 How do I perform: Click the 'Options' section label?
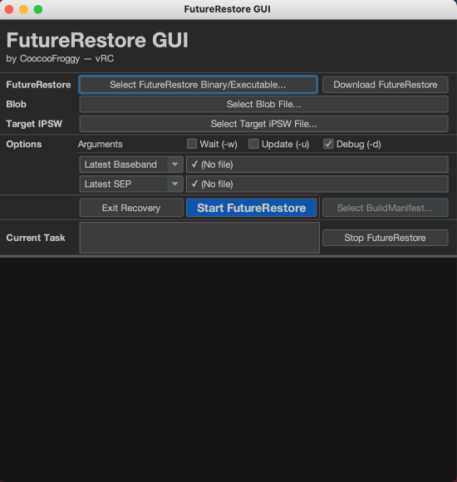click(23, 144)
